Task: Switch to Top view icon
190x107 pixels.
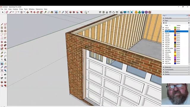Action: 104,12
